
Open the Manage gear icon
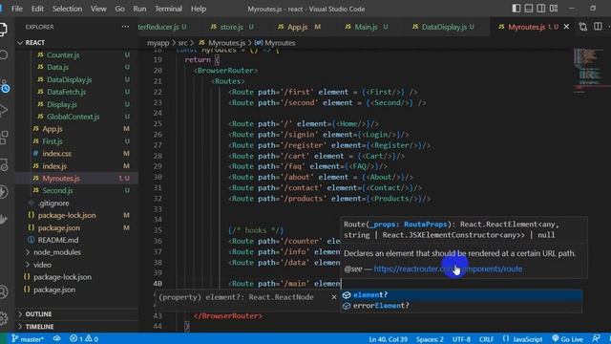click(4, 318)
